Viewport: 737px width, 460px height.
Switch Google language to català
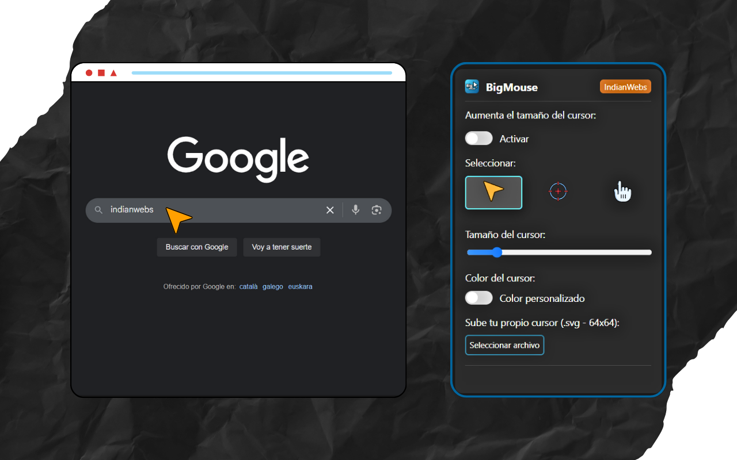249,286
